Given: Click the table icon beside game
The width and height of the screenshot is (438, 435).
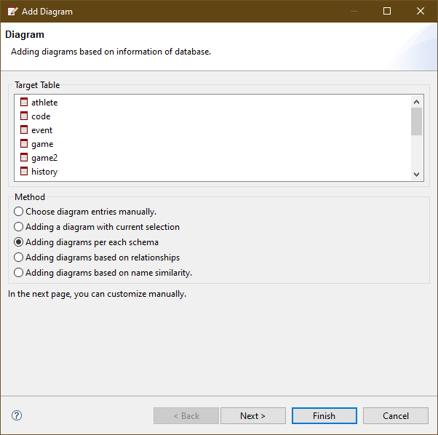Looking at the screenshot, I should click(x=24, y=144).
